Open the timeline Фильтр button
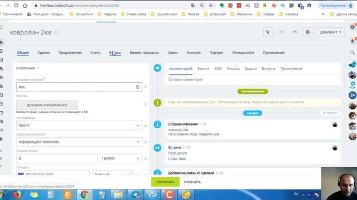Screen dimensions: 357x200 [x=330, y=113]
